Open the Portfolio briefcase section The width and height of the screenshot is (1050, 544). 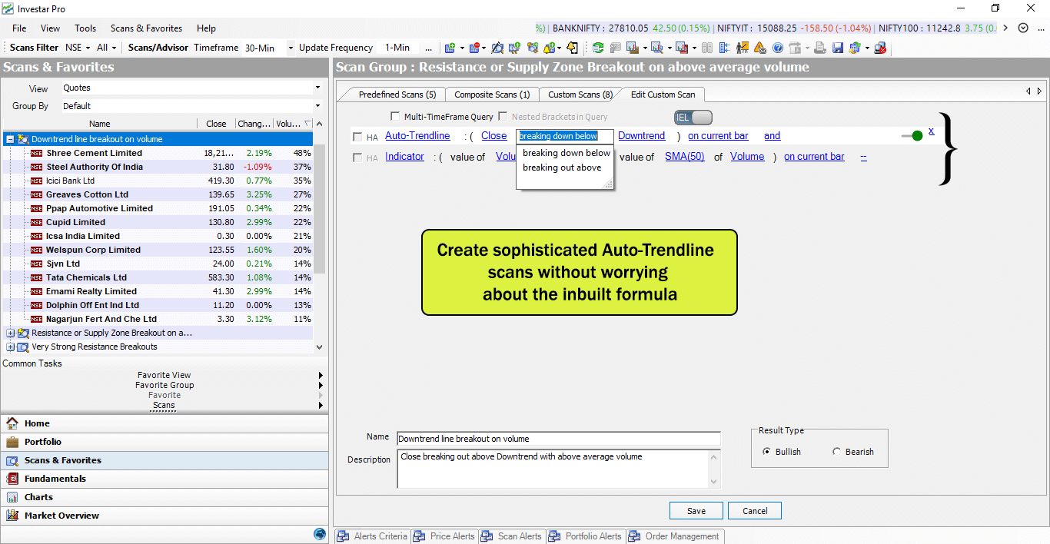point(42,442)
